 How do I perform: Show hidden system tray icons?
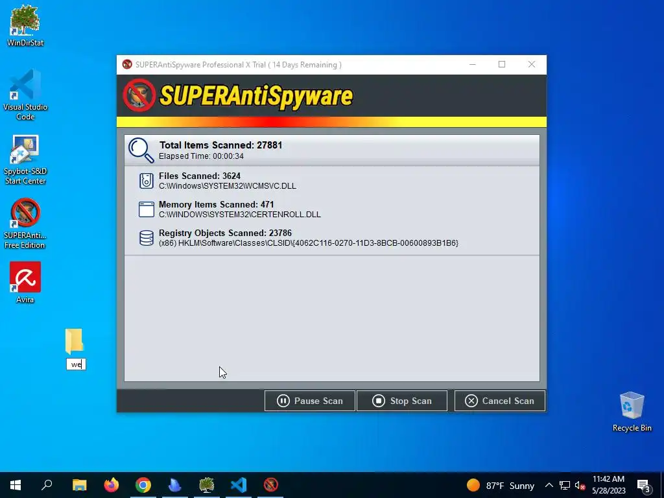point(549,485)
